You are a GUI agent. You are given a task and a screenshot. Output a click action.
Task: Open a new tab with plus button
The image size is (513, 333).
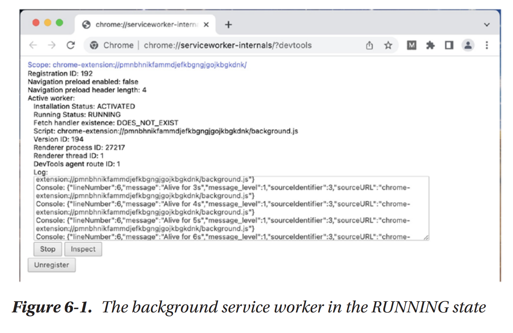click(229, 25)
